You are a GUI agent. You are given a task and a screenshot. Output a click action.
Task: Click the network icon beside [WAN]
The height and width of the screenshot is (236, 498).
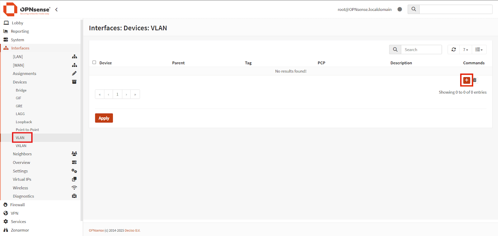(x=74, y=65)
